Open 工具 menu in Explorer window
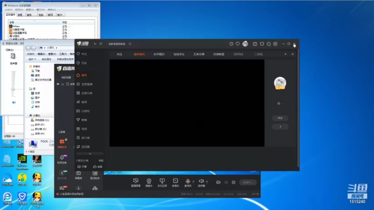 pos(63,54)
